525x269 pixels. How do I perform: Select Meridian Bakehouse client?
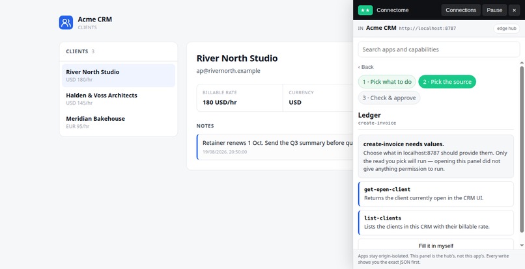pyautogui.click(x=119, y=122)
